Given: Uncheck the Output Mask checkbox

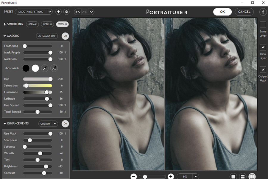Looking at the screenshot, I should pyautogui.click(x=263, y=70).
